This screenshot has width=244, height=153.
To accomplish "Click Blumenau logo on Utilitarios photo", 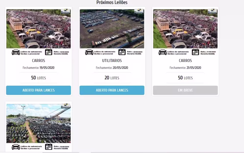I will coord(139,11).
